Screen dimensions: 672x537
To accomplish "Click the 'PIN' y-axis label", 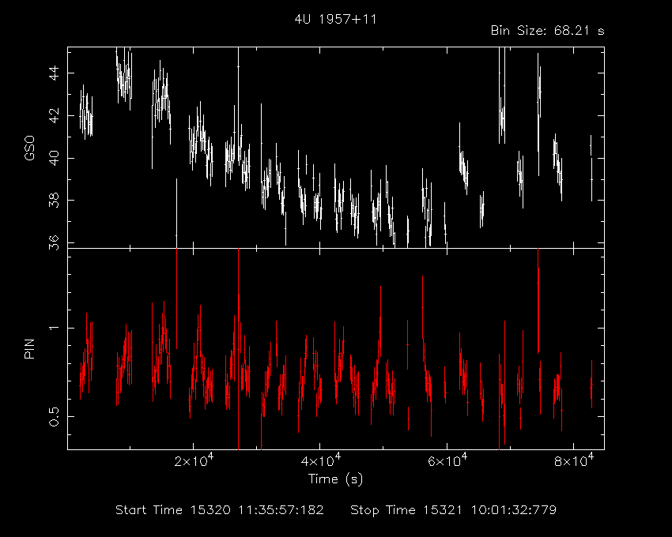I will (29, 348).
